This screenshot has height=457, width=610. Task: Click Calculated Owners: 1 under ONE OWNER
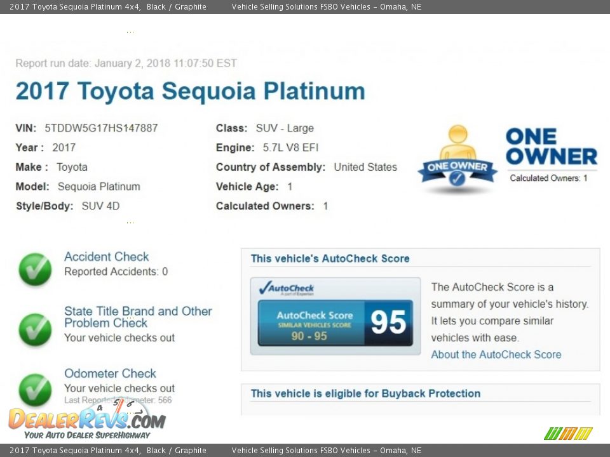[x=548, y=178]
